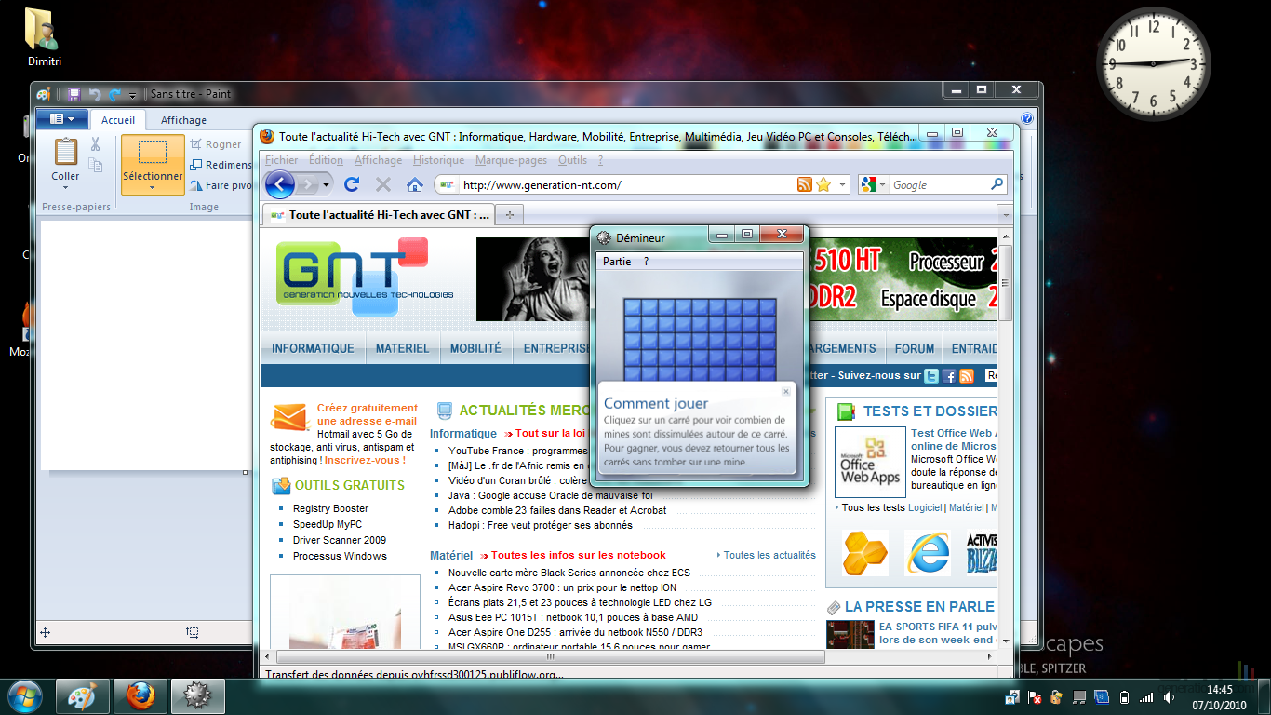The width and height of the screenshot is (1271, 715).
Task: Open the MOBILITÉ site navigation tab
Action: point(475,348)
